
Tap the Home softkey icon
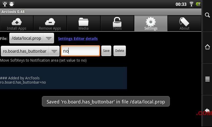[207, 47]
